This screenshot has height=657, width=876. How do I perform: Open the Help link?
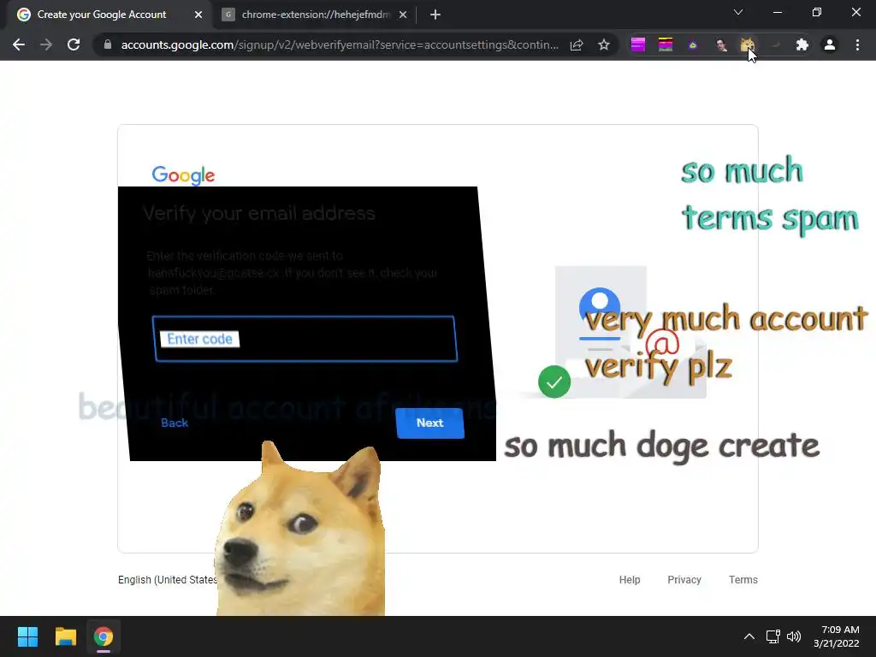630,580
